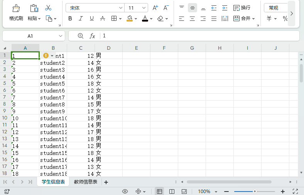Toggle bold formatting
The width and height of the screenshot is (304, 195).
70,18
